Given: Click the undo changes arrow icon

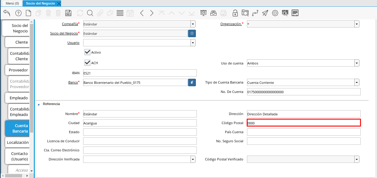Looking at the screenshot, I should (x=7, y=13).
